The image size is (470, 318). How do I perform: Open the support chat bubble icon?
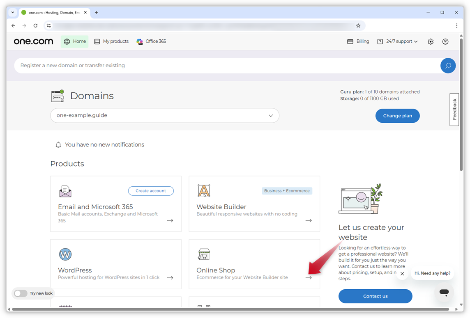tap(444, 292)
